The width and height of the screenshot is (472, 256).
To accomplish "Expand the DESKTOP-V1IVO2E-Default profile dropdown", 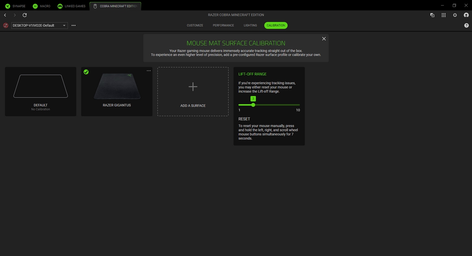I will (40, 25).
